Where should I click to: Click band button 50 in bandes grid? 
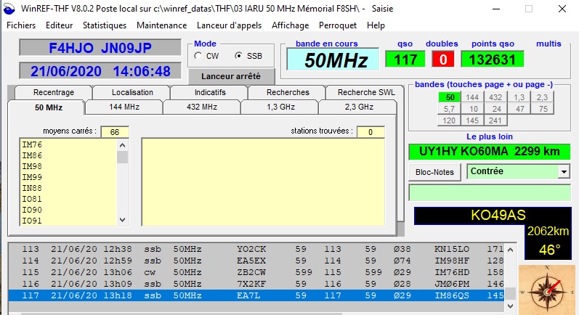click(450, 97)
